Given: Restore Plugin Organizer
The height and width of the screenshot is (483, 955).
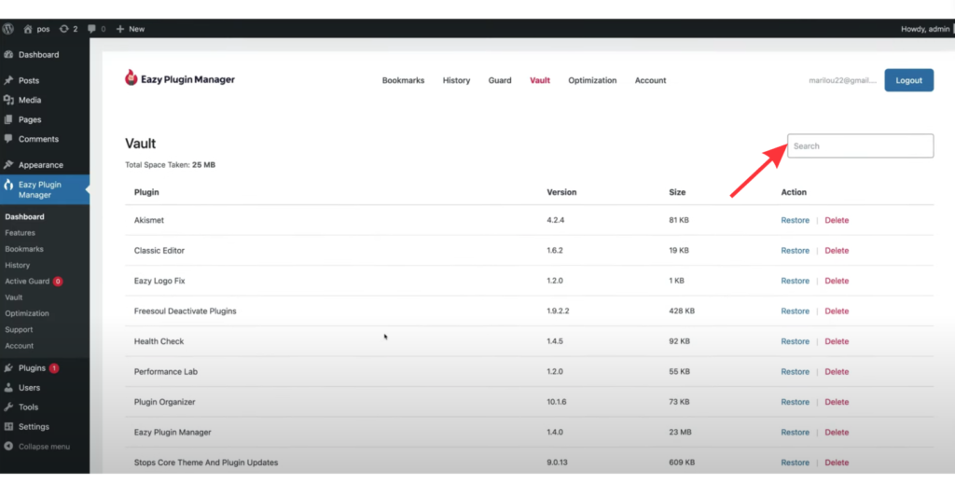Looking at the screenshot, I should click(795, 402).
